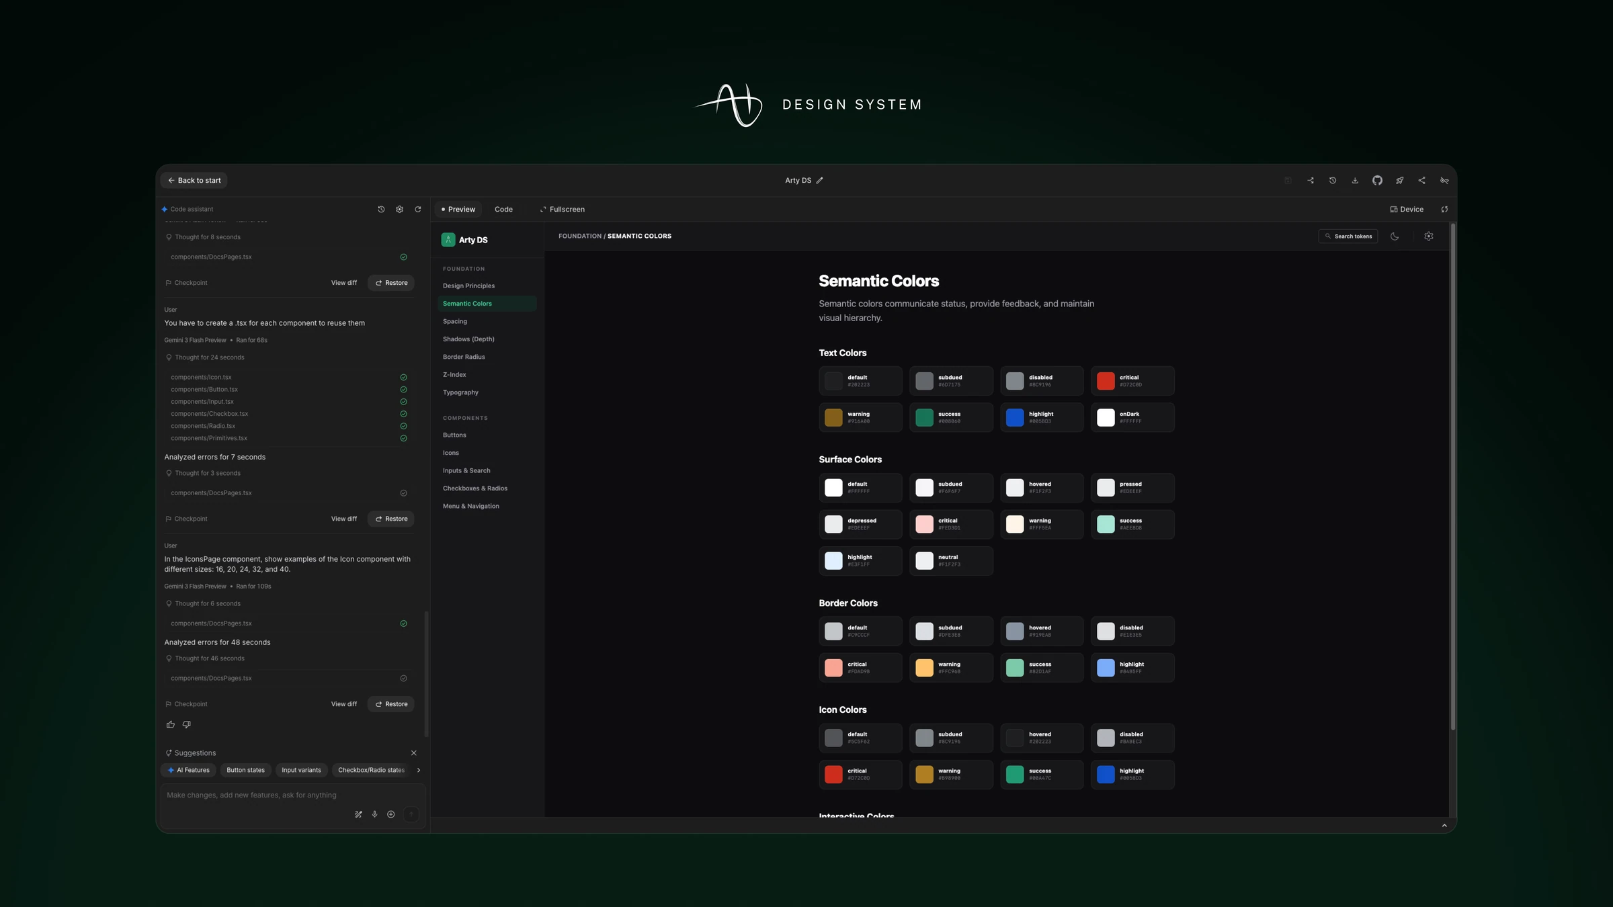The height and width of the screenshot is (907, 1613).
Task: Click Code assistant chat history icon
Action: [381, 210]
